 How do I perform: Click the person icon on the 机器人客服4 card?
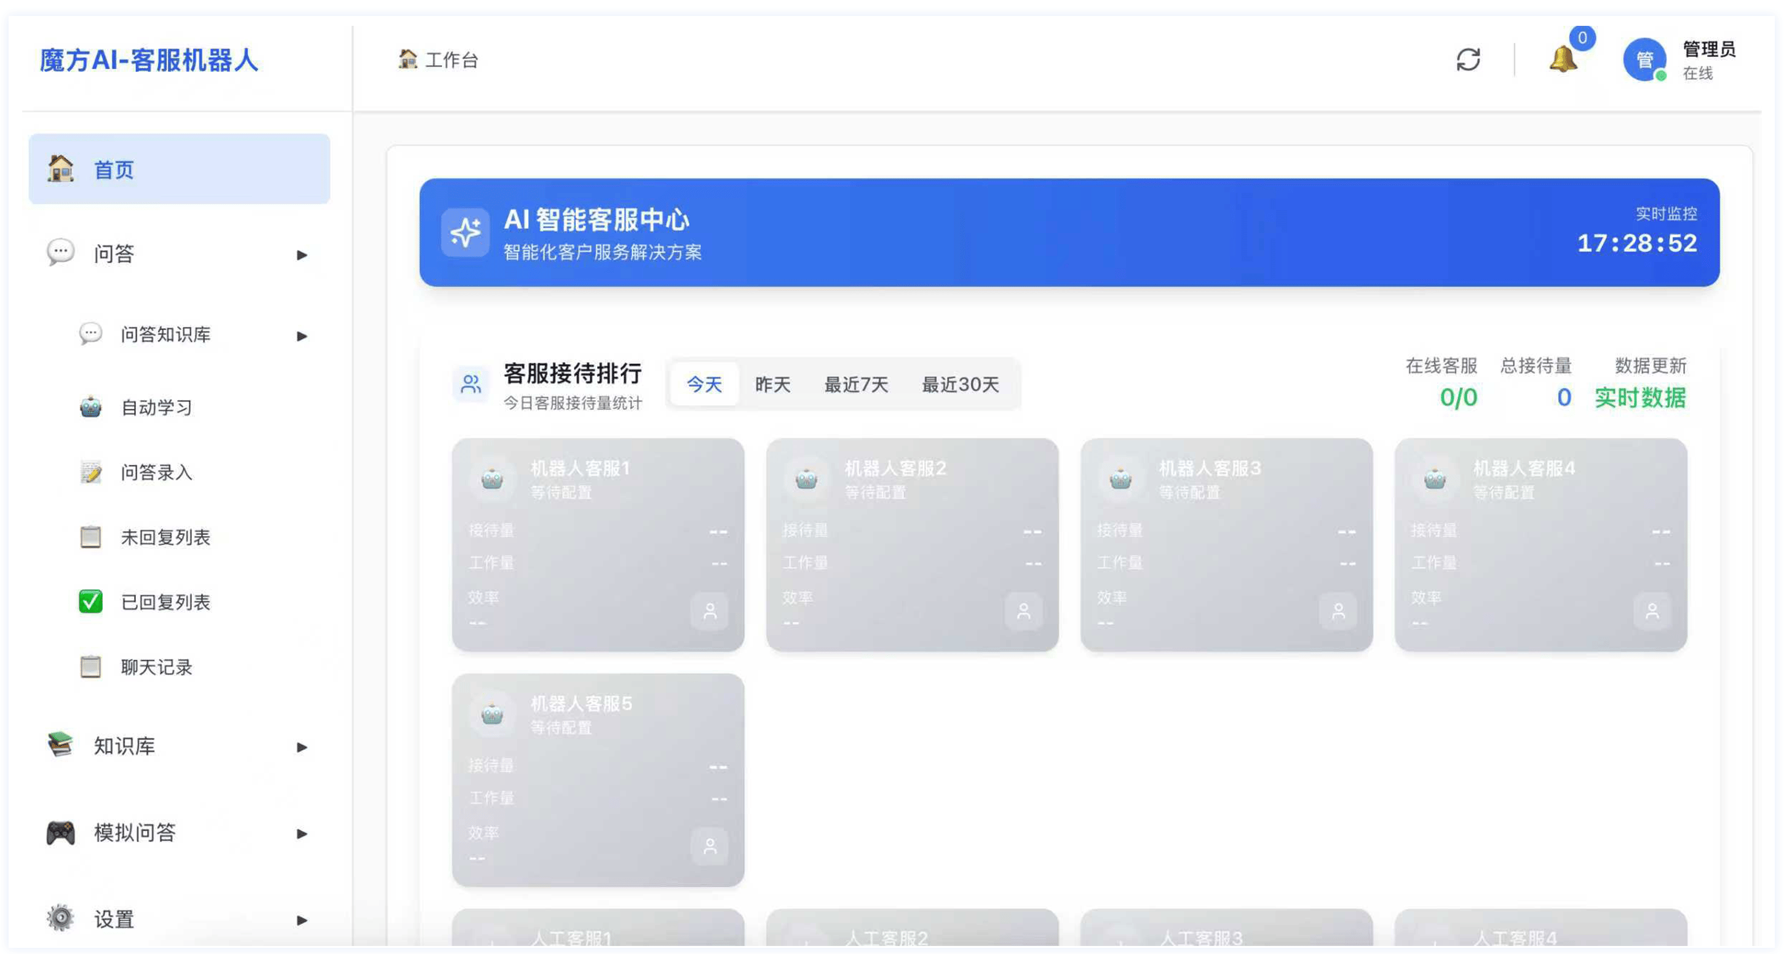1652,611
